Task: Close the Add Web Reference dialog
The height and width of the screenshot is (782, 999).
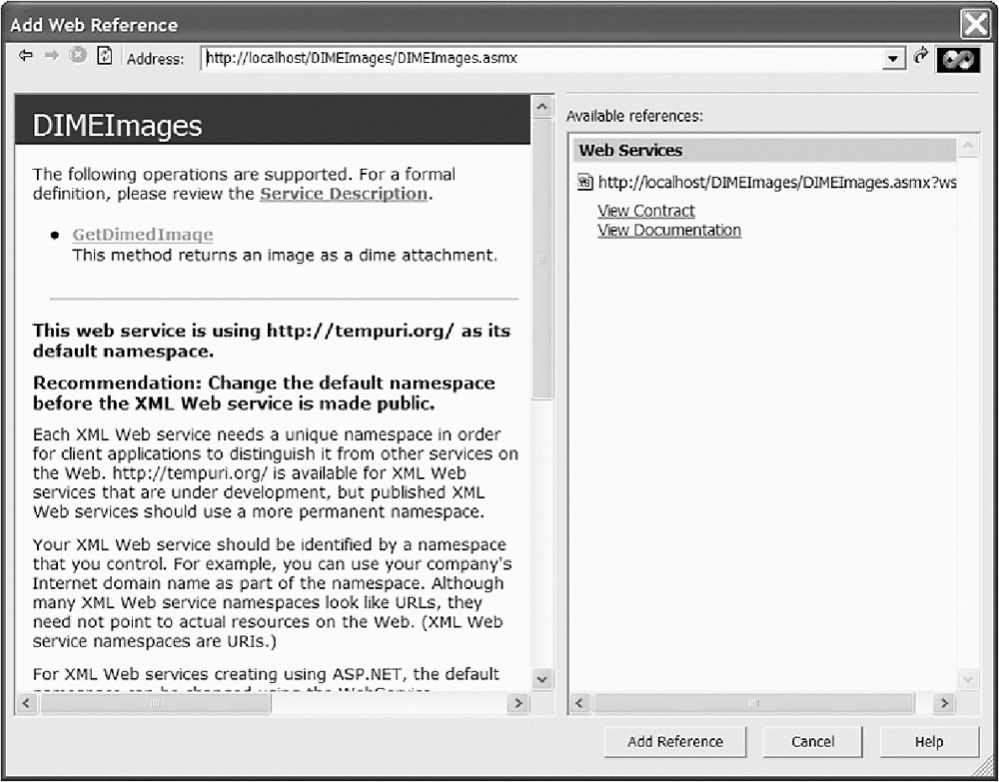Action: pyautogui.click(x=974, y=24)
